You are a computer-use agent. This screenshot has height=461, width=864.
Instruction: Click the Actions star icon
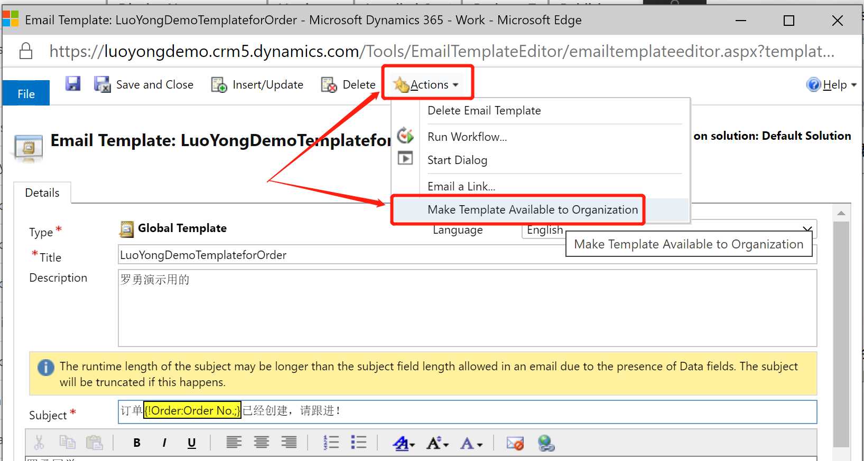(402, 84)
